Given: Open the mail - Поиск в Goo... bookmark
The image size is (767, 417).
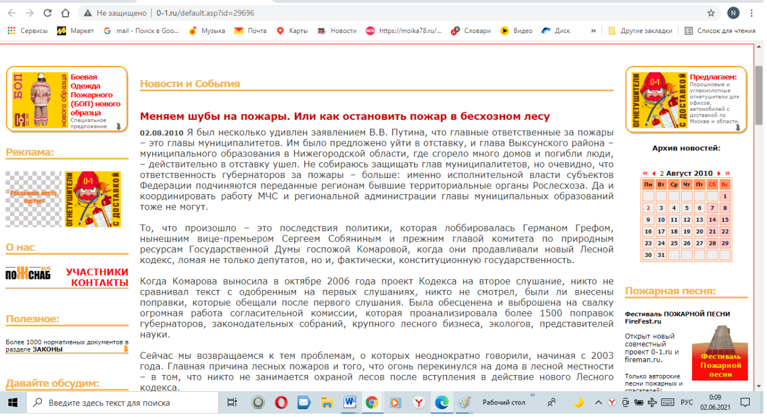Looking at the screenshot, I should (142, 31).
